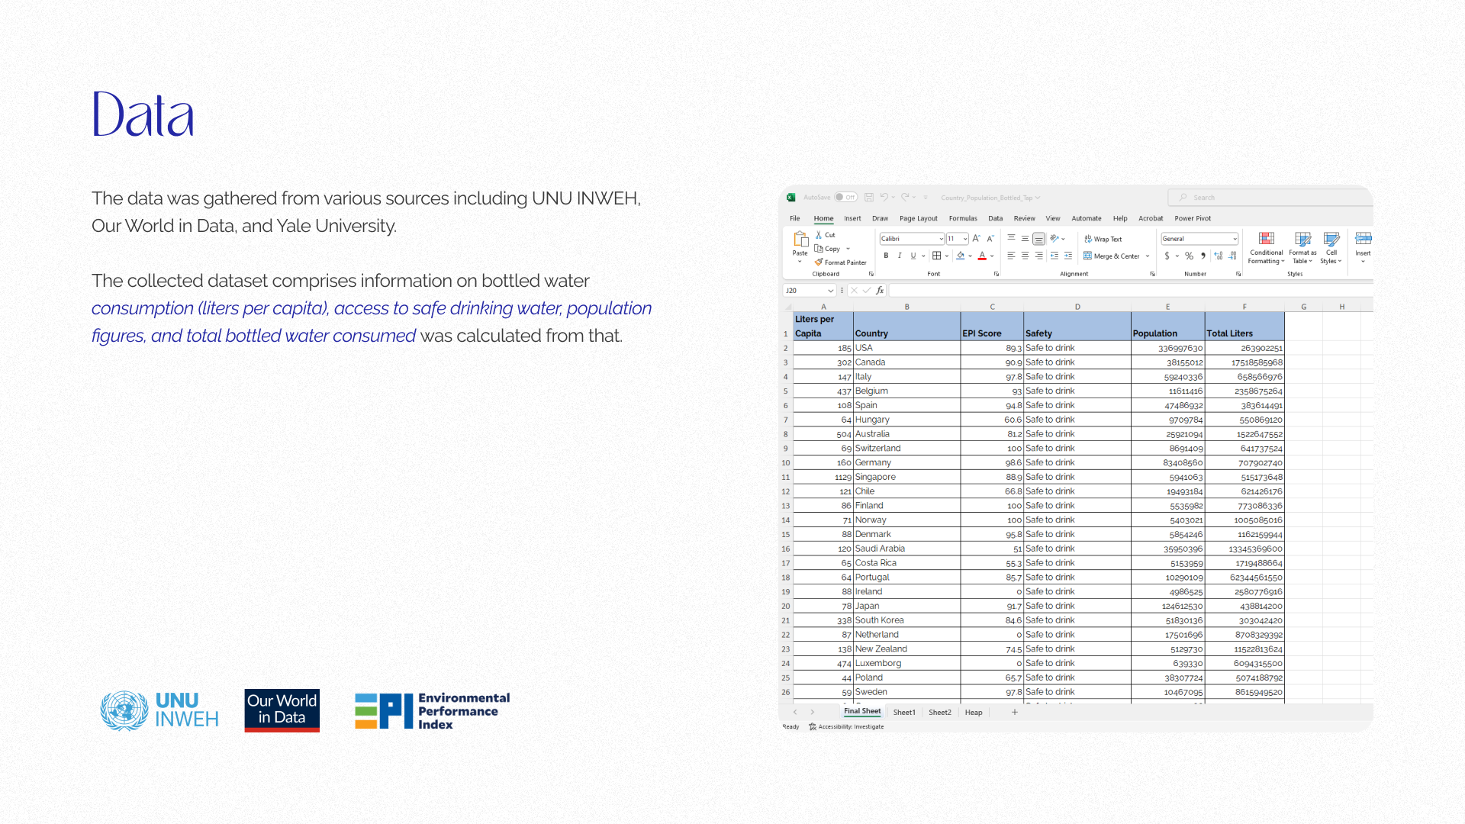Open Conditional Formatting
This screenshot has height=824, width=1465.
point(1266,248)
